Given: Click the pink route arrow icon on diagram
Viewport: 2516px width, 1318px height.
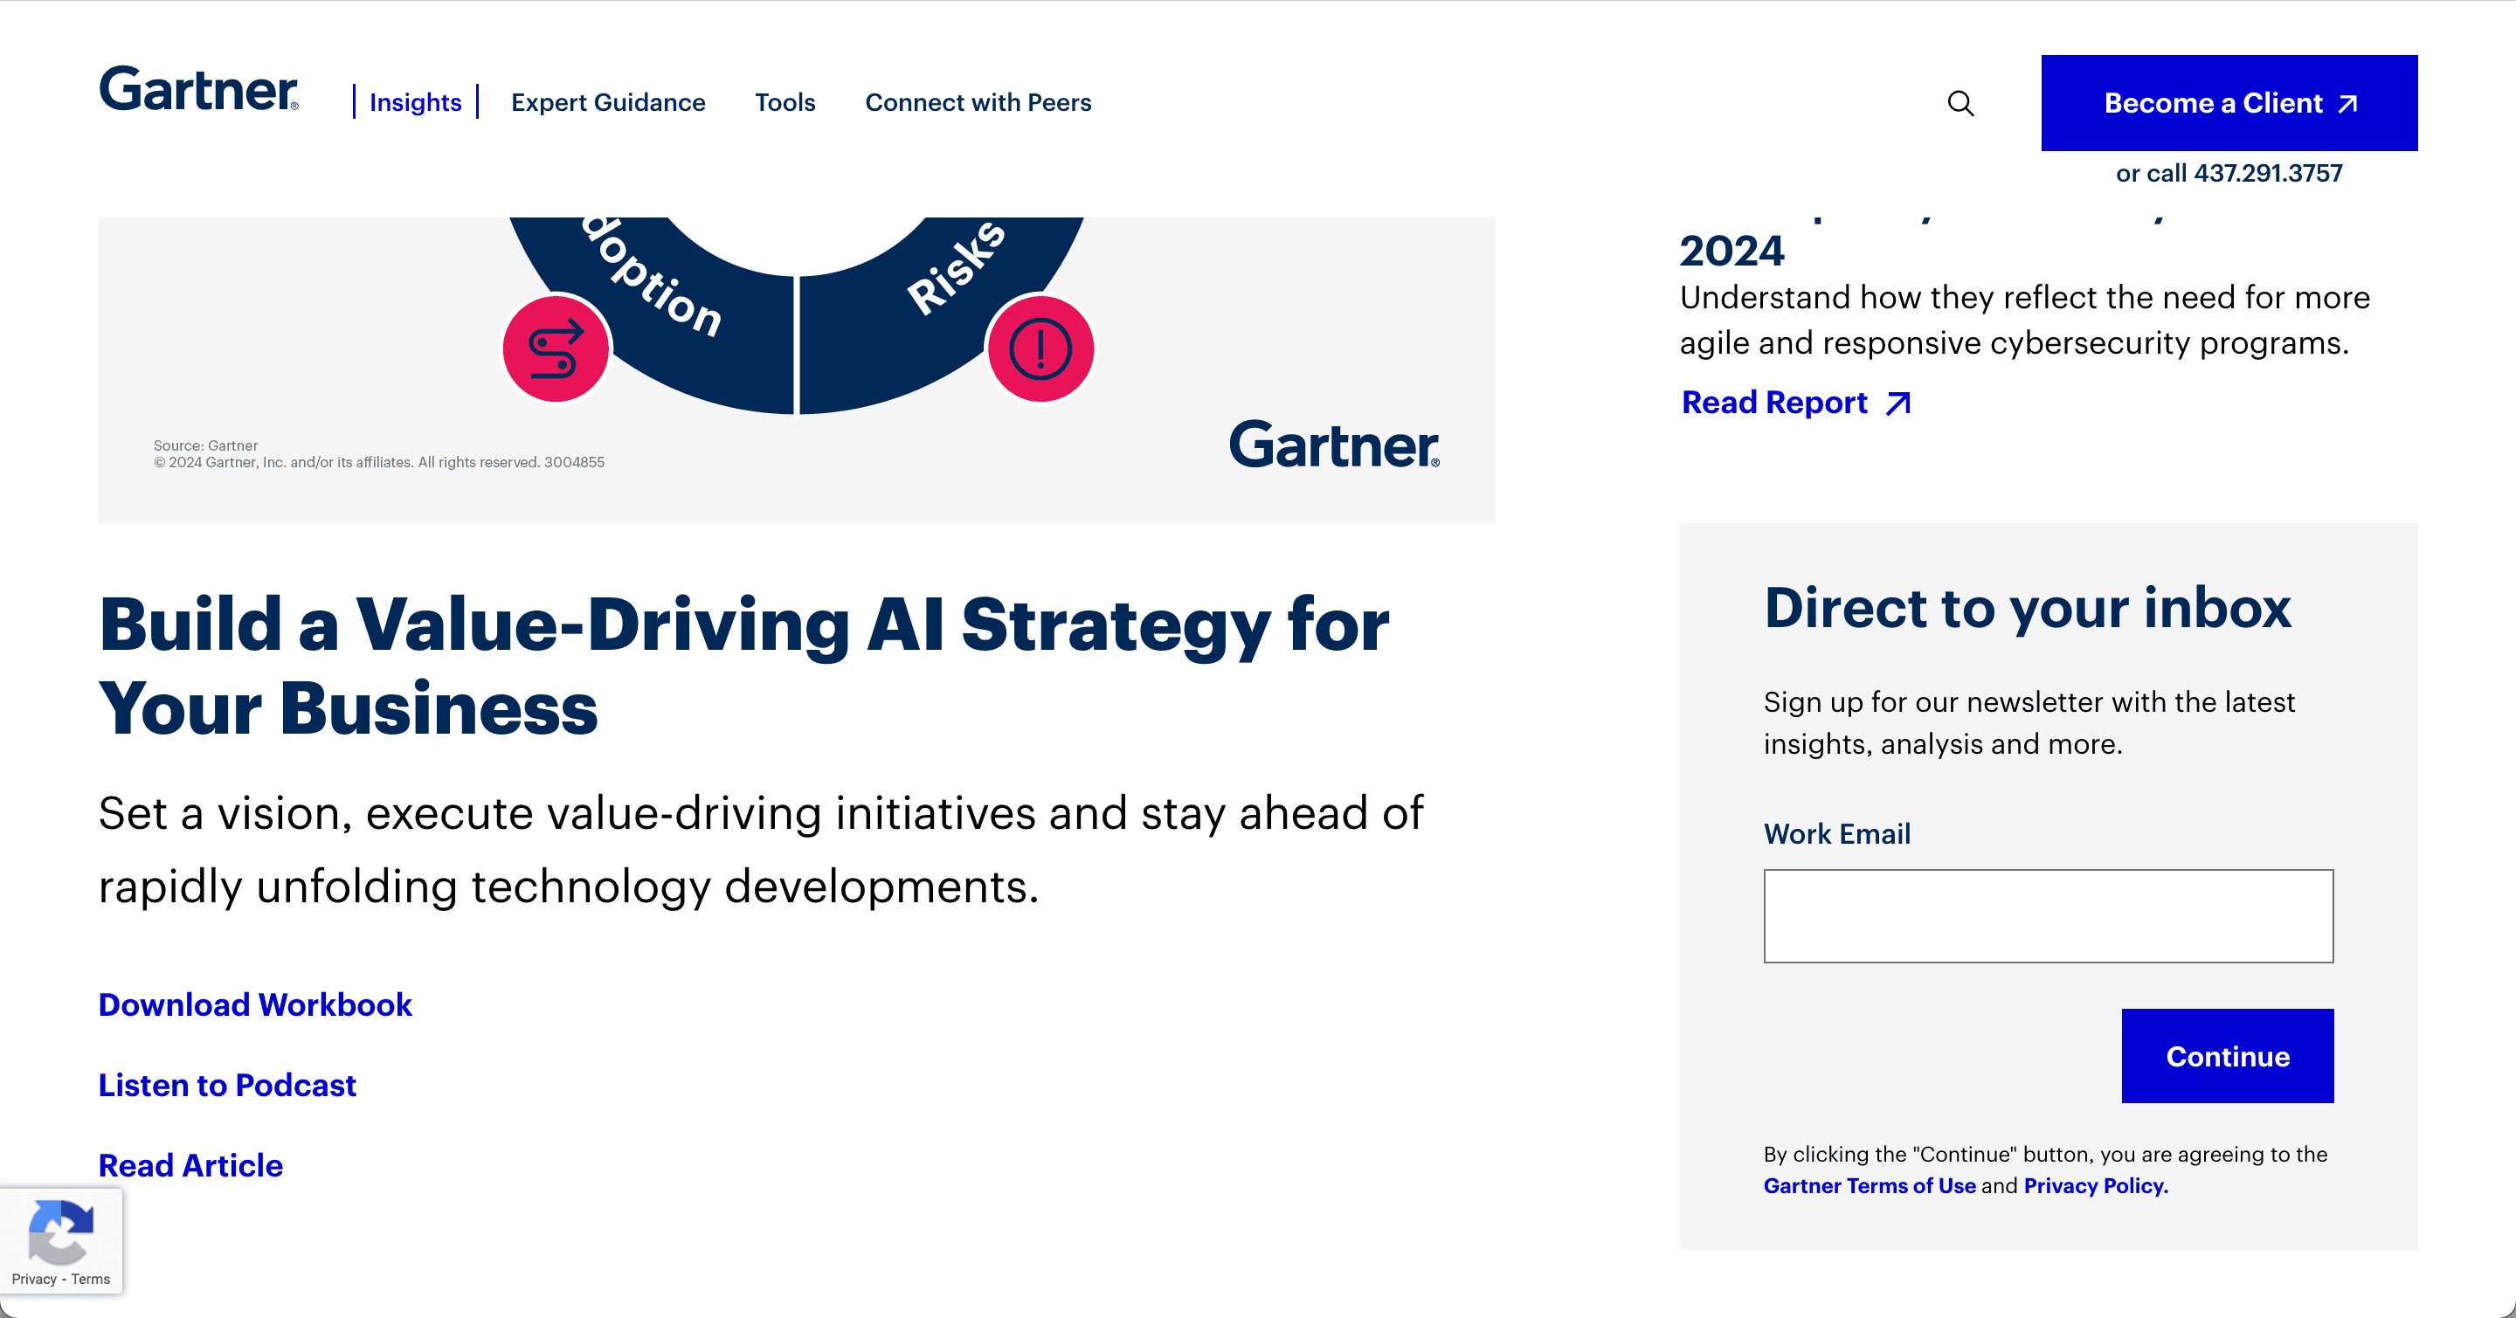Looking at the screenshot, I should (x=556, y=348).
